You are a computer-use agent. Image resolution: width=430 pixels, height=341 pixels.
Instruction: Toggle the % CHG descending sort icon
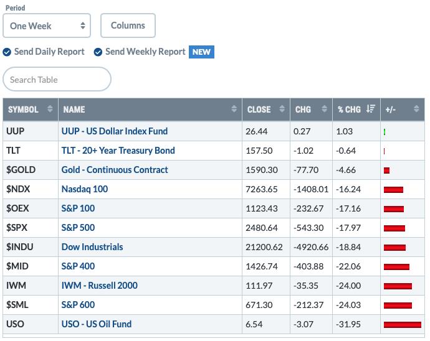point(371,109)
